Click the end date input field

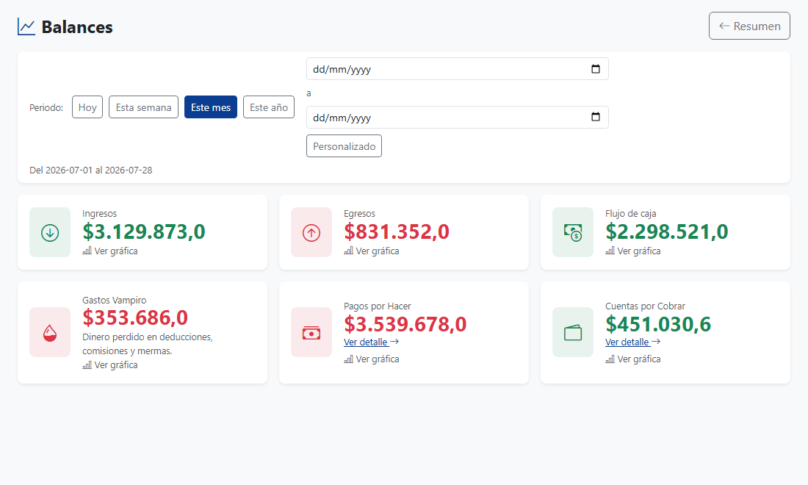pyautogui.click(x=457, y=118)
